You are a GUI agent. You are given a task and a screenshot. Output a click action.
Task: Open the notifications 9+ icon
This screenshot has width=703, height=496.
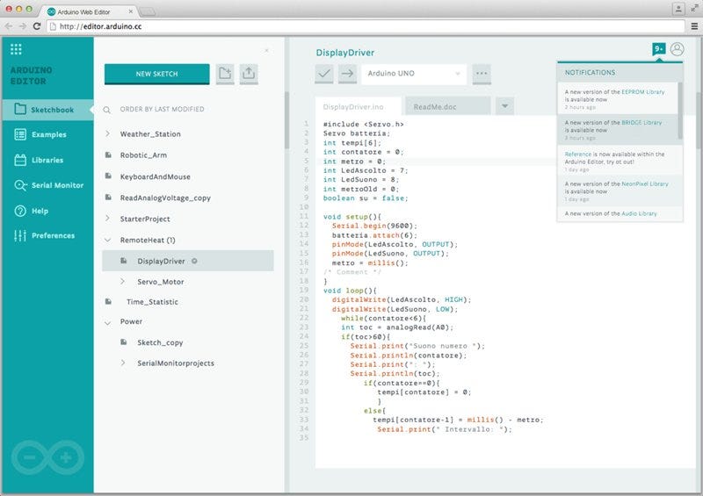pos(658,49)
